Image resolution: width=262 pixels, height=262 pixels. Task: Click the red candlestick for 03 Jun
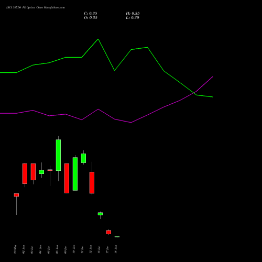point(33,172)
